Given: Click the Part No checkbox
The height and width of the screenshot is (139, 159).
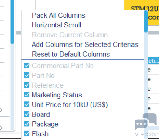Looking at the screenshot, I should point(27,75).
